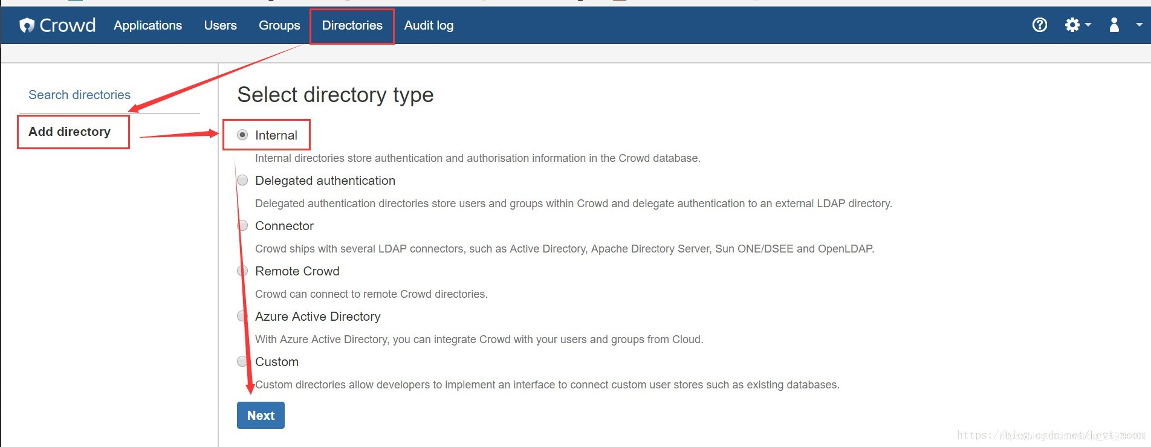Click the Azure Cloud integration description
This screenshot has width=1151, height=447.
479,339
